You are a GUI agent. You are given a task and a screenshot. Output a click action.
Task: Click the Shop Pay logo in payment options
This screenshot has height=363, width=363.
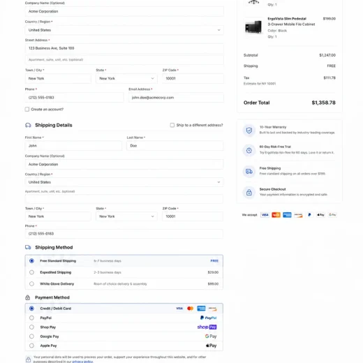click(207, 327)
